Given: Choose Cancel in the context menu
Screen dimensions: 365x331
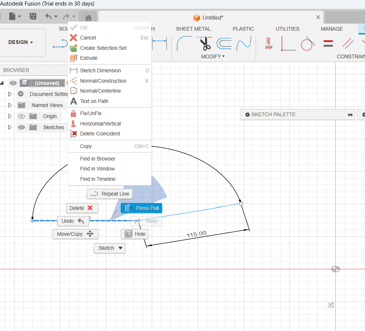Looking at the screenshot, I should click(x=109, y=38).
